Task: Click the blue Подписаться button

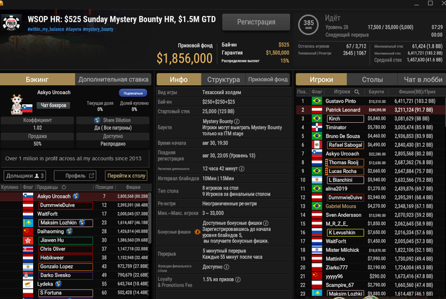Action: (x=133, y=93)
